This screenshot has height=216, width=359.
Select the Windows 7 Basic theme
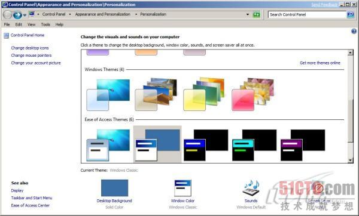[108, 145]
